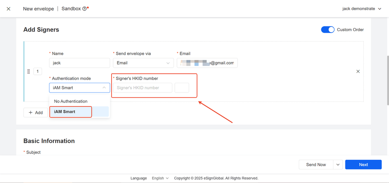Toggle the Custom Order switch
Screen dimensions: 389x183
328,30
